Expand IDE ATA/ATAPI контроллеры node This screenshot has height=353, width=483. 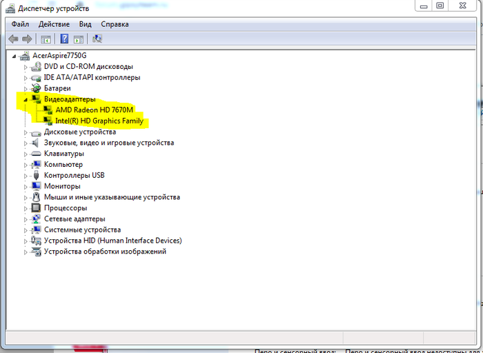26,78
